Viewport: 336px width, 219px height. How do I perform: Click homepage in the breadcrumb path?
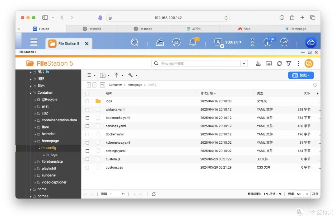(x=135, y=85)
